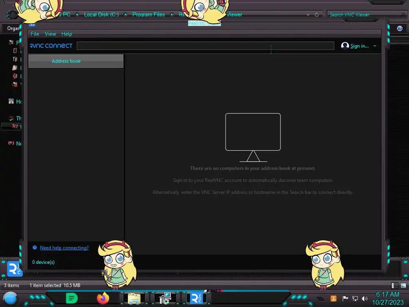Screen dimensions: 409x307
Task: Focus the VNC Server address search bar
Action: pos(205,46)
